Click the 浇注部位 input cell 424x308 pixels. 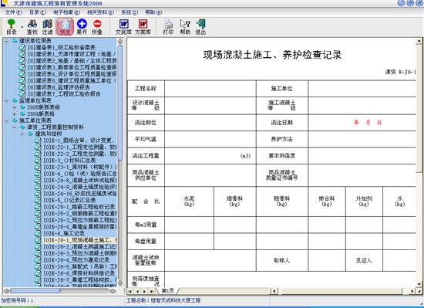point(210,123)
